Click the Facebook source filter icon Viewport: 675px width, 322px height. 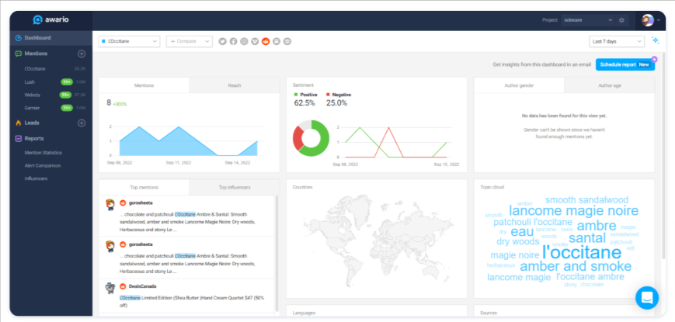click(x=233, y=41)
